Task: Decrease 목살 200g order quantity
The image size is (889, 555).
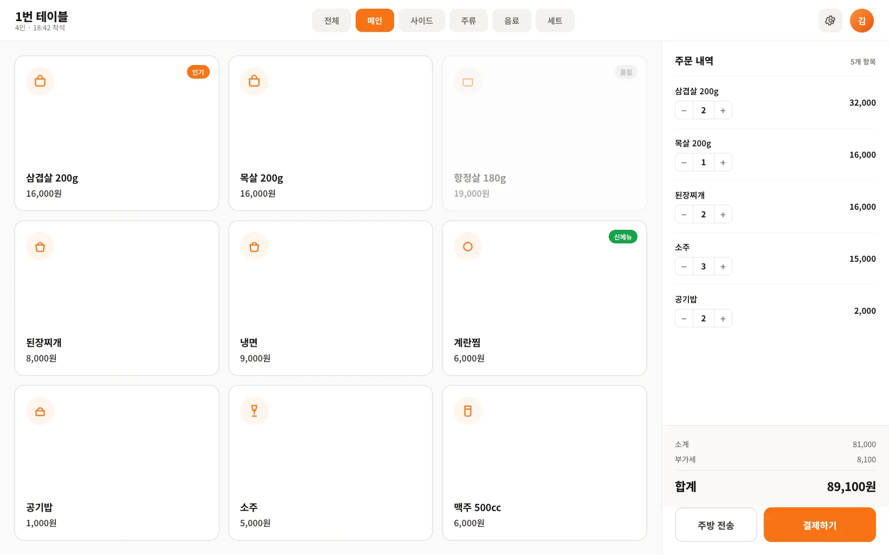Action: (684, 163)
